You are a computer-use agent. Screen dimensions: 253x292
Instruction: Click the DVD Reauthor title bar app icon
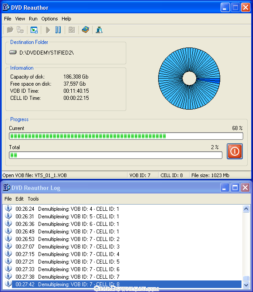(x=6, y=8)
